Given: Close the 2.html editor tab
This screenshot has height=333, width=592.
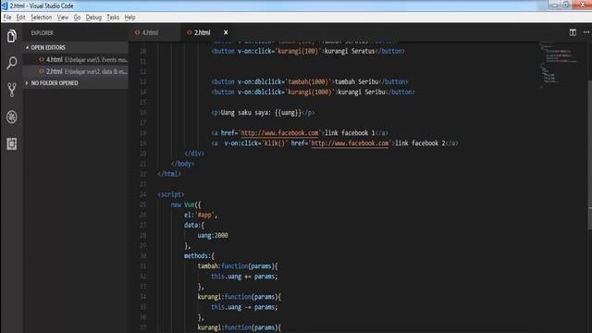Looking at the screenshot, I should (x=226, y=32).
